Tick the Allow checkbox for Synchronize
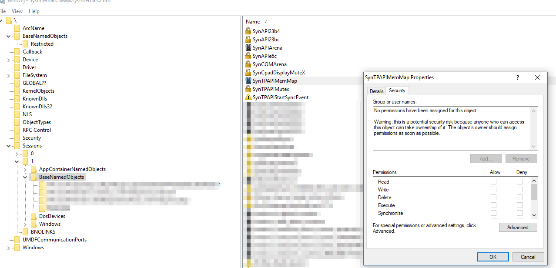Image resolution: width=556 pixels, height=268 pixels. click(x=493, y=213)
